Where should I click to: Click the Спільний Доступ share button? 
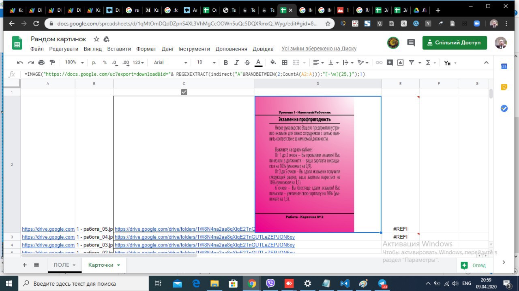pos(455,42)
